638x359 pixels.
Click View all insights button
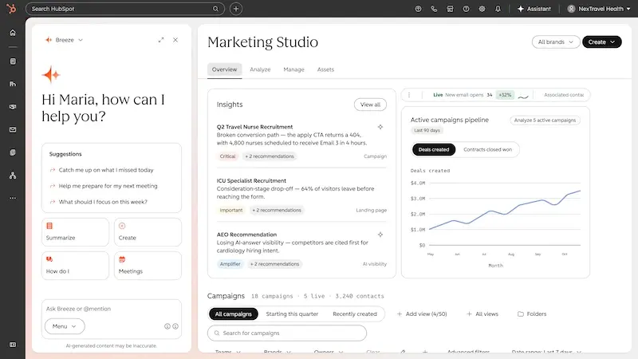[370, 105]
